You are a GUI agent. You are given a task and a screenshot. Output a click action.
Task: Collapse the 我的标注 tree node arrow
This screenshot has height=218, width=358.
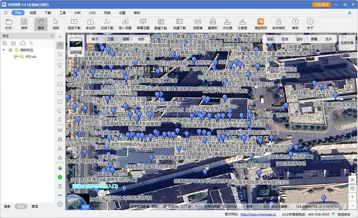[x=4, y=50]
